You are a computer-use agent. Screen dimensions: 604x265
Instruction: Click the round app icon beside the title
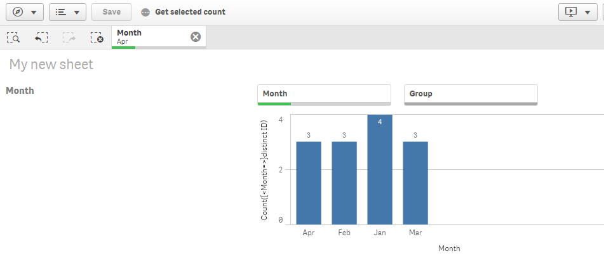[145, 12]
